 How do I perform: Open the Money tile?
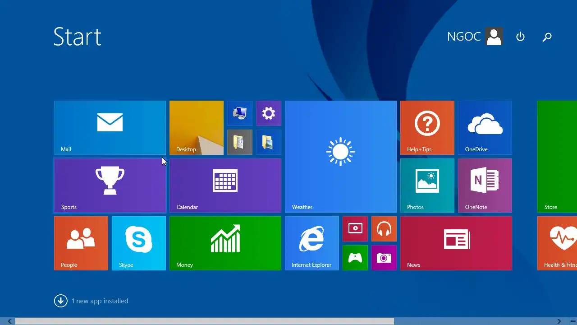pos(225,243)
